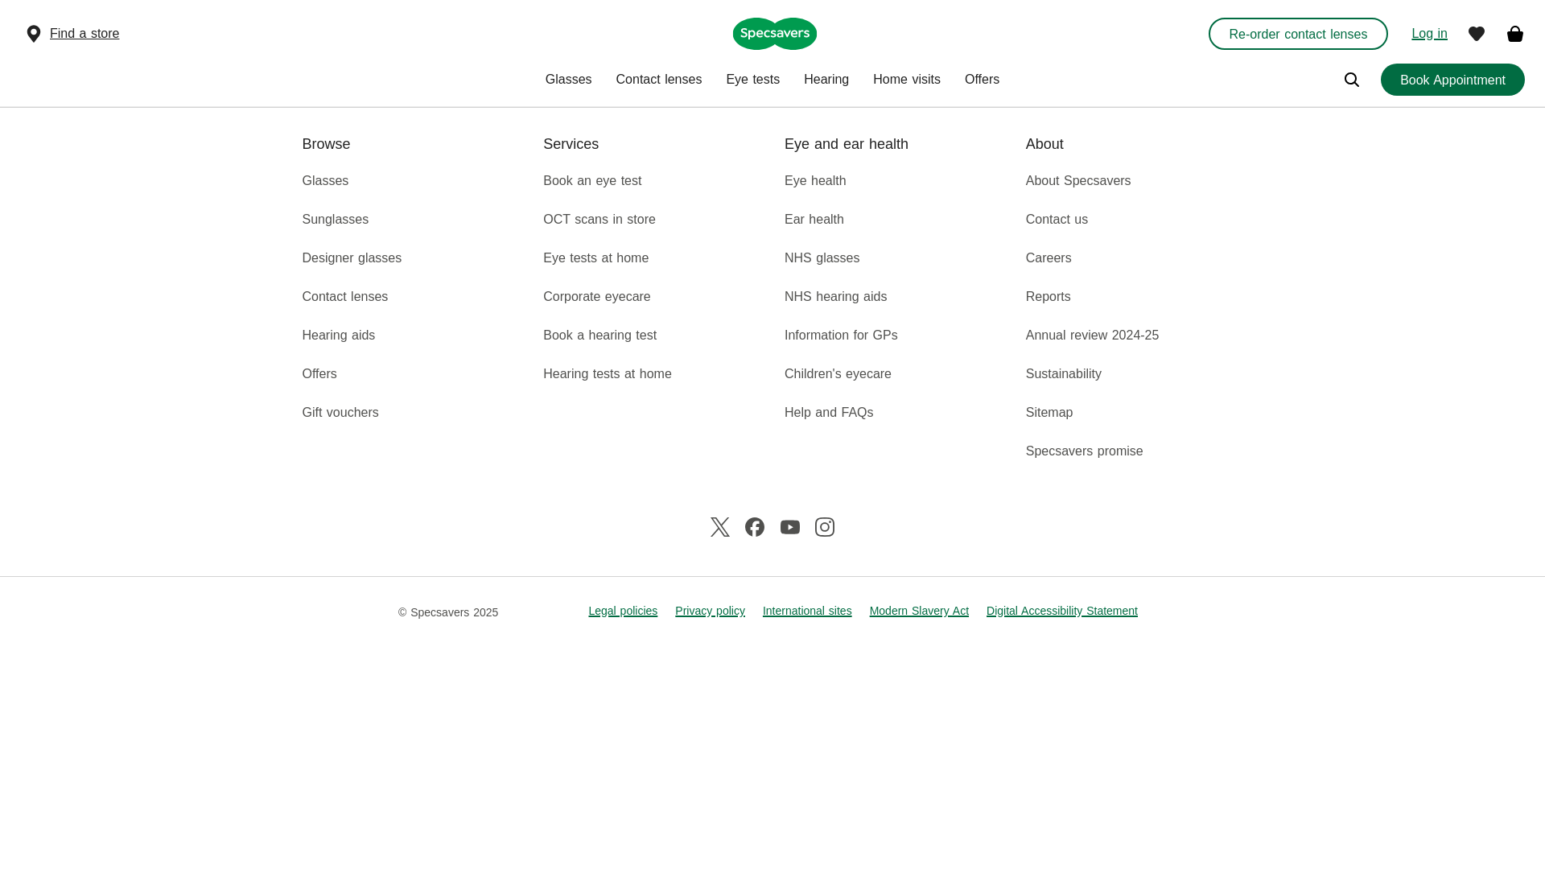This screenshot has height=869, width=1545.
Task: Click Re-order contact lenses button
Action: pyautogui.click(x=1297, y=34)
